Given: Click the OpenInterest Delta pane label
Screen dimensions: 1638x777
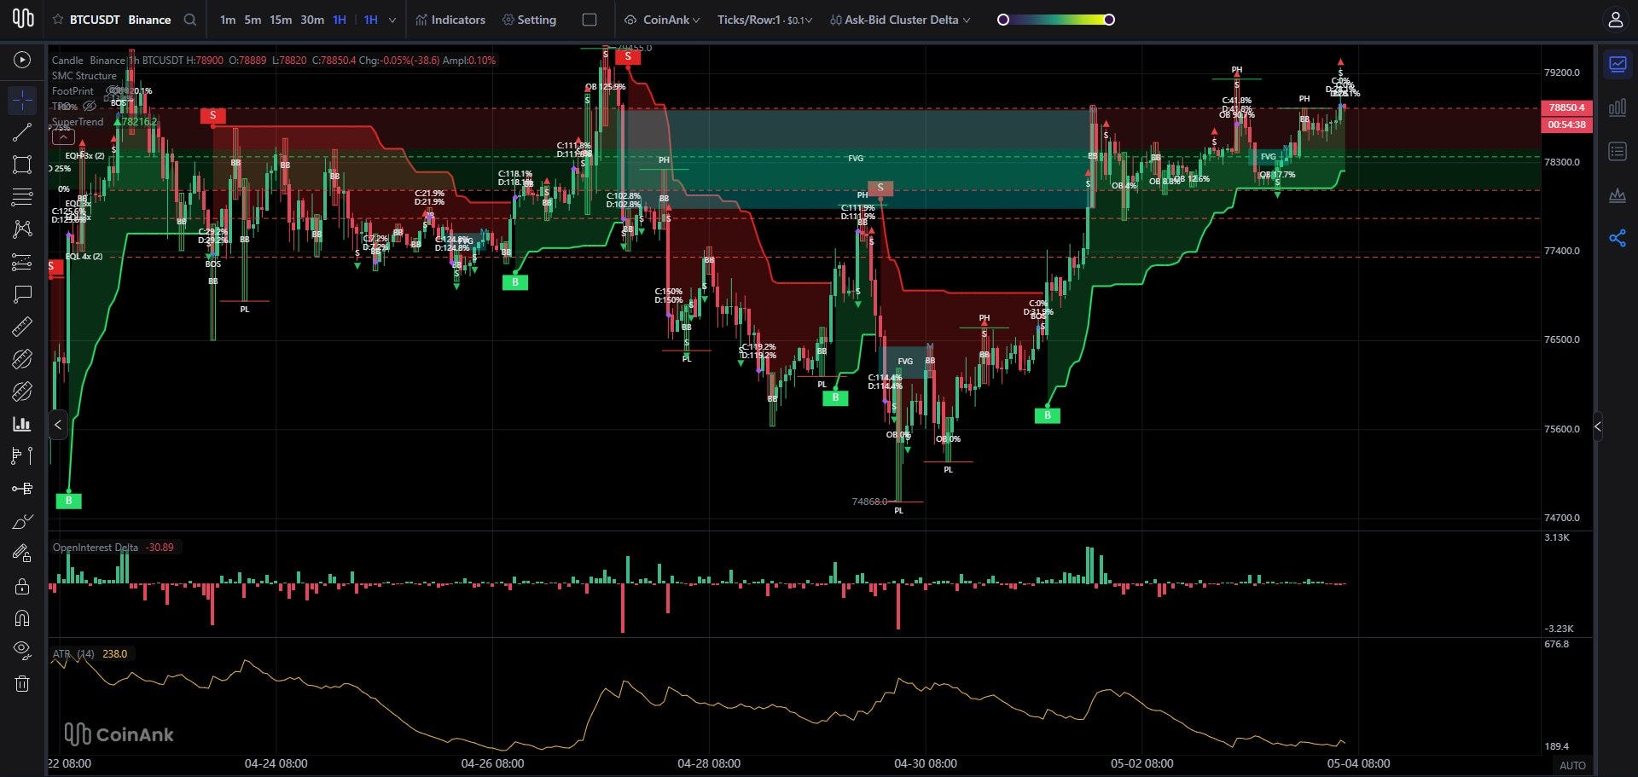Looking at the screenshot, I should point(96,548).
